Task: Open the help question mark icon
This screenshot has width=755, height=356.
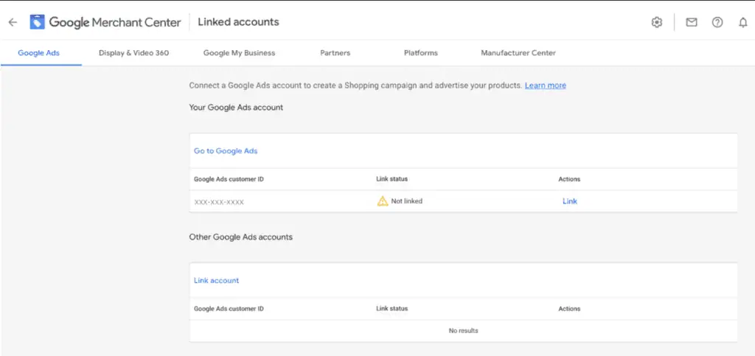Action: (717, 22)
